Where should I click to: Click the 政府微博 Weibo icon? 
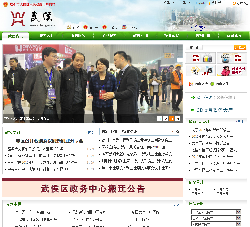click(191, 84)
